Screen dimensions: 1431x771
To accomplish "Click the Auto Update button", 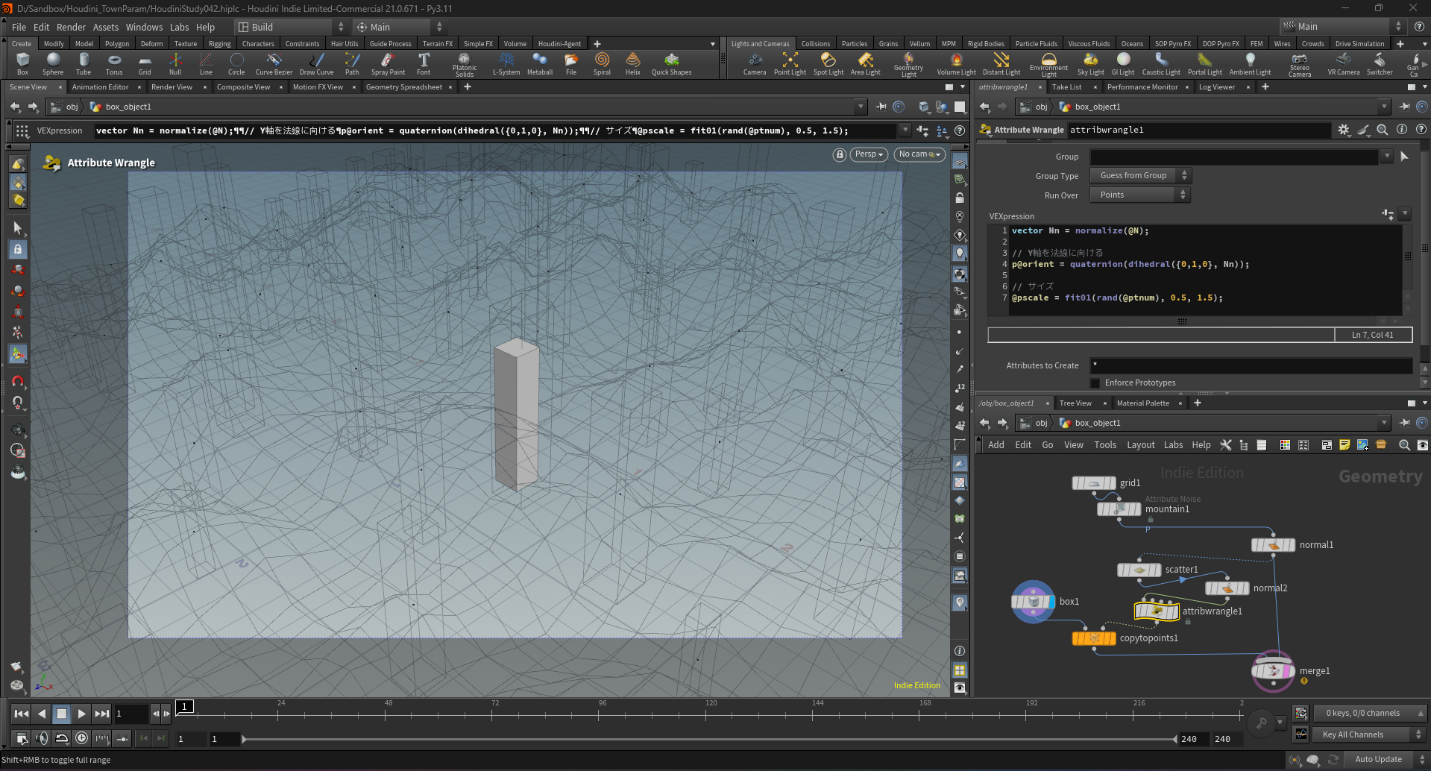I will click(1378, 760).
